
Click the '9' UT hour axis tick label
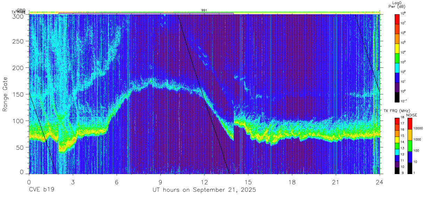coord(160,182)
